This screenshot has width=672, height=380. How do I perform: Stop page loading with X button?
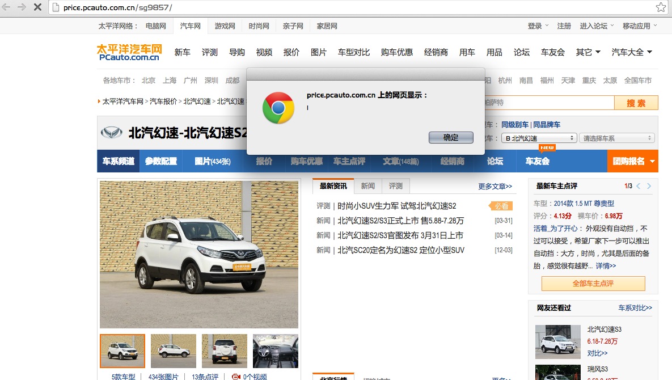coord(38,7)
